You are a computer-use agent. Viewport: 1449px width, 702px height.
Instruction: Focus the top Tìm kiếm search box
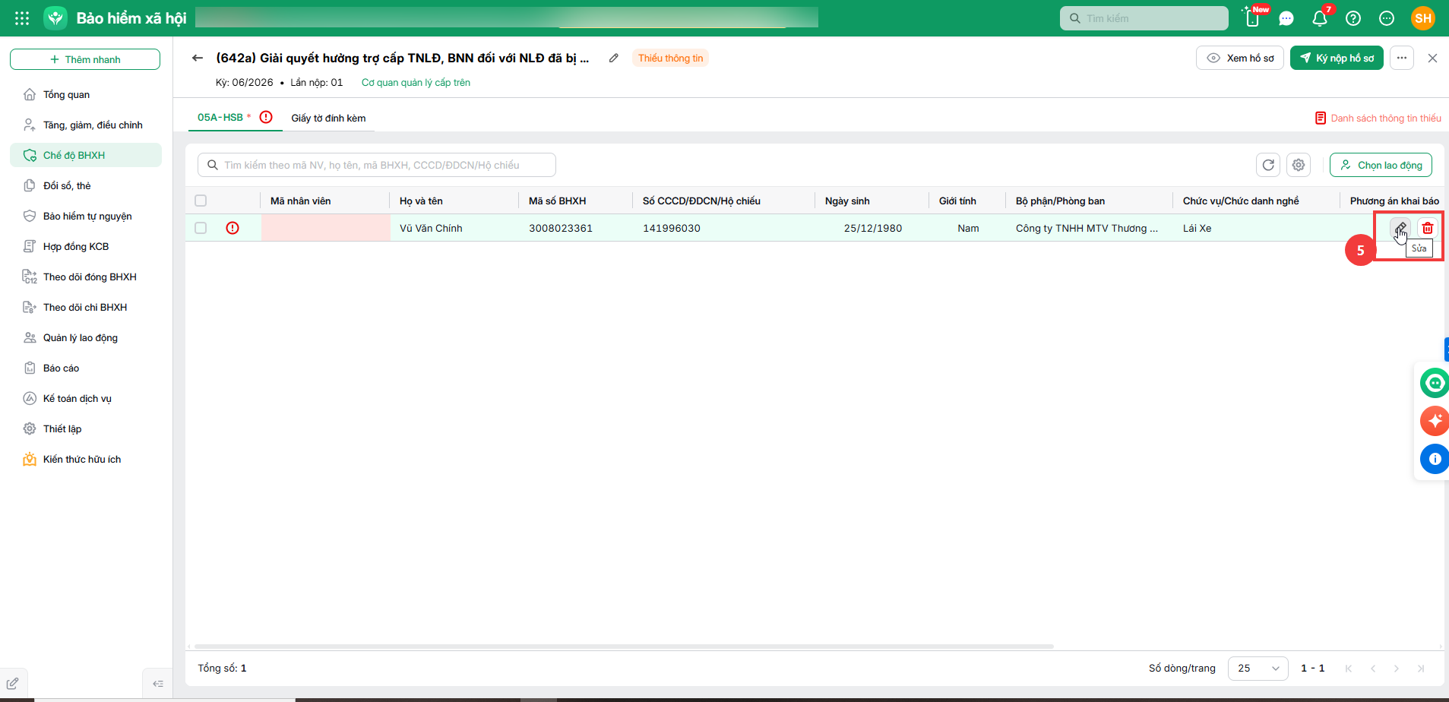(x=1144, y=18)
